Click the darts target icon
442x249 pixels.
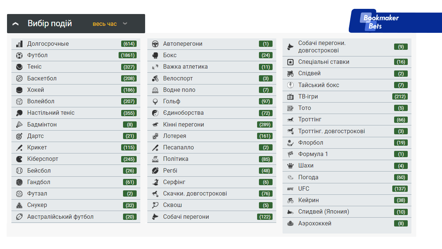pyautogui.click(x=19, y=136)
